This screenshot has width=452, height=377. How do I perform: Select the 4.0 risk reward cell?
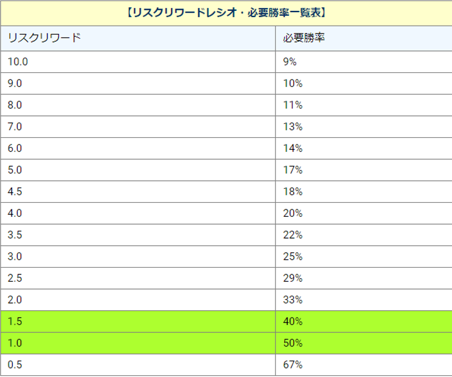(x=16, y=213)
